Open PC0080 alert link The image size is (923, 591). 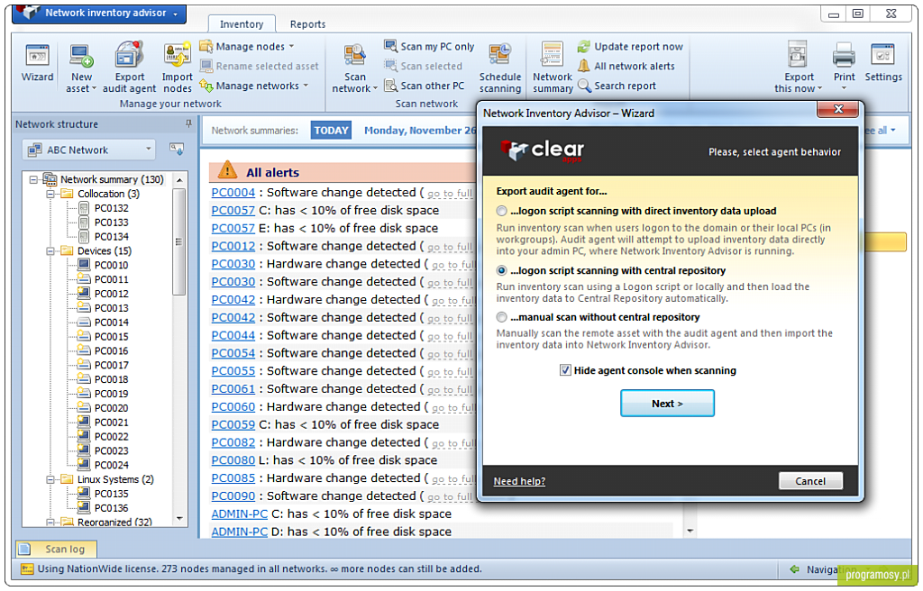(x=233, y=461)
